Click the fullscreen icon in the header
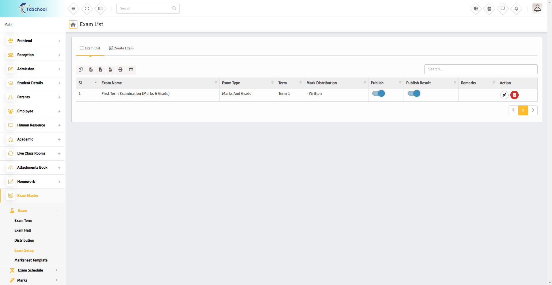Screen dimensions: 552x285 tap(87, 9)
